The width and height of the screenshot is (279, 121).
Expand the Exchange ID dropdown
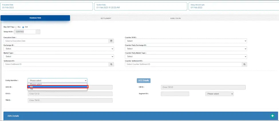click(x=59, y=49)
